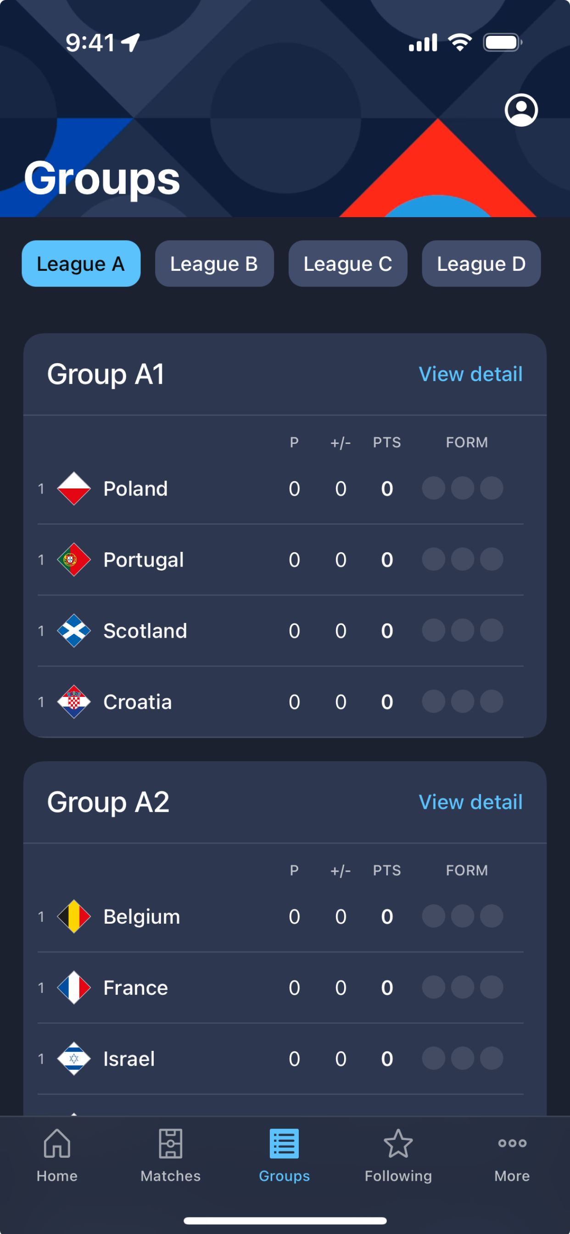
Task: Tap the Home icon in bottom bar
Action: (57, 1143)
